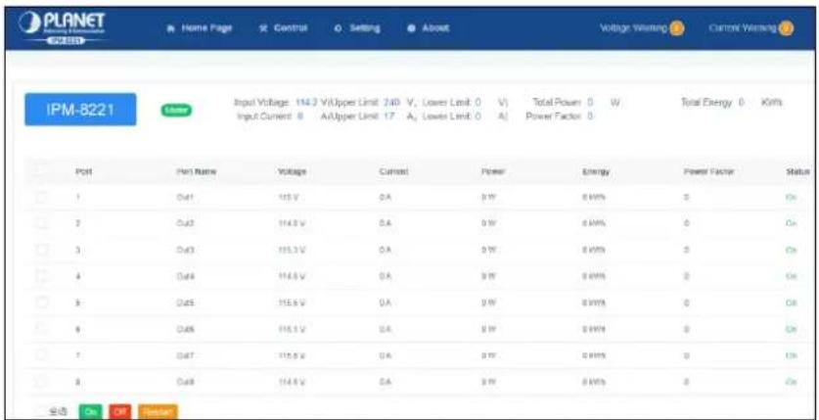The width and height of the screenshot is (819, 420).
Task: Open the Control menu item
Action: click(x=283, y=27)
